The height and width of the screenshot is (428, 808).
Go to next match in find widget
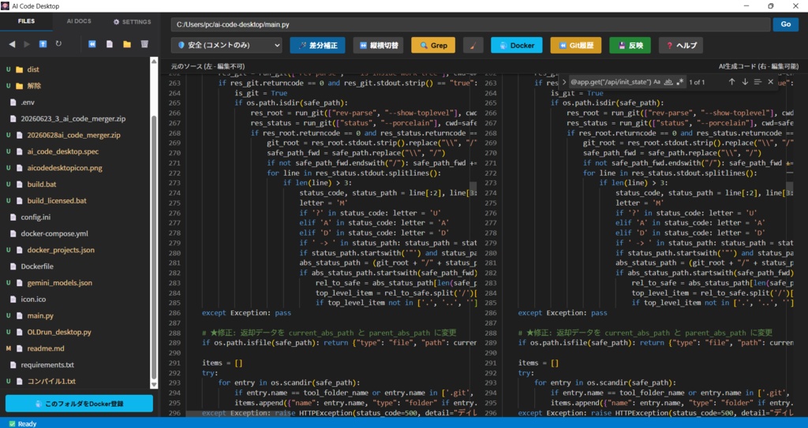[x=745, y=82]
